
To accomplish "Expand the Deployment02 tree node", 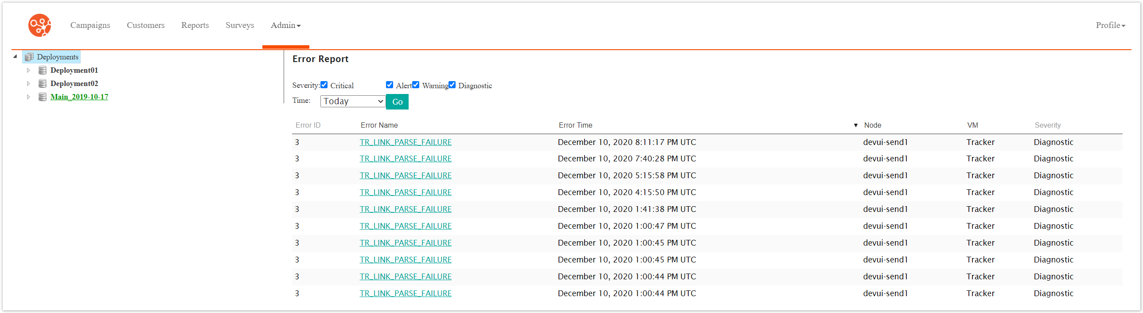I will pyautogui.click(x=28, y=83).
